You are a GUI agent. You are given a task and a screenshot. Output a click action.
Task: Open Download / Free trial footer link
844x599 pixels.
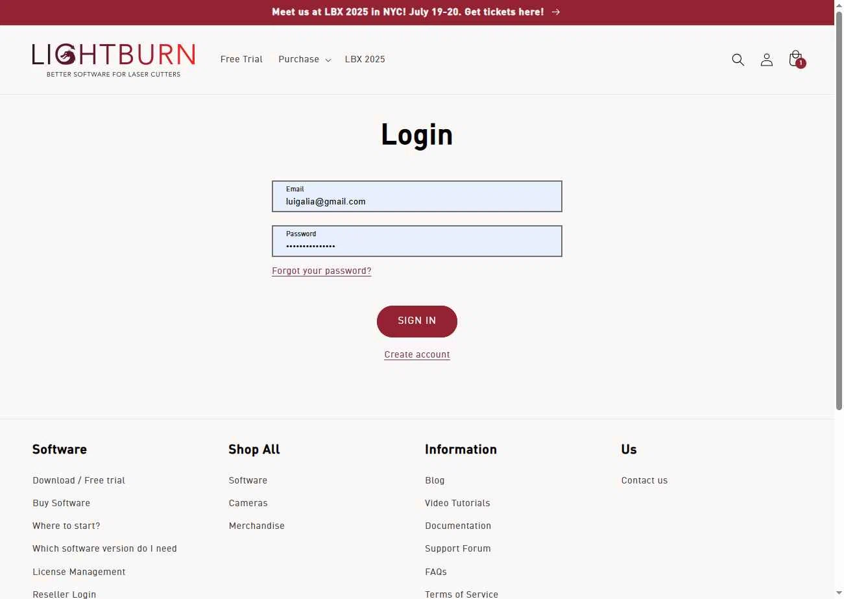pos(78,480)
